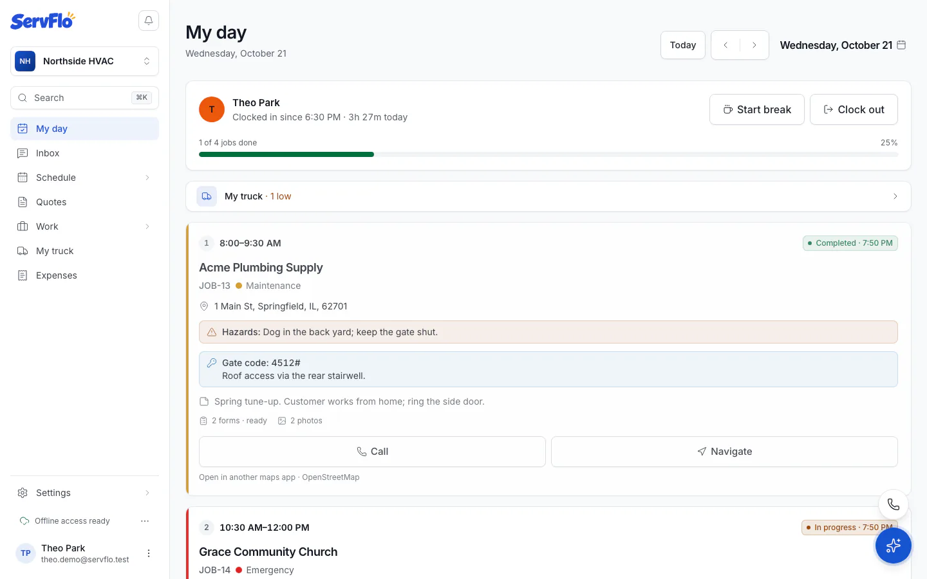Click the hazard warning triangle icon
The image size is (927, 579).
(x=212, y=332)
